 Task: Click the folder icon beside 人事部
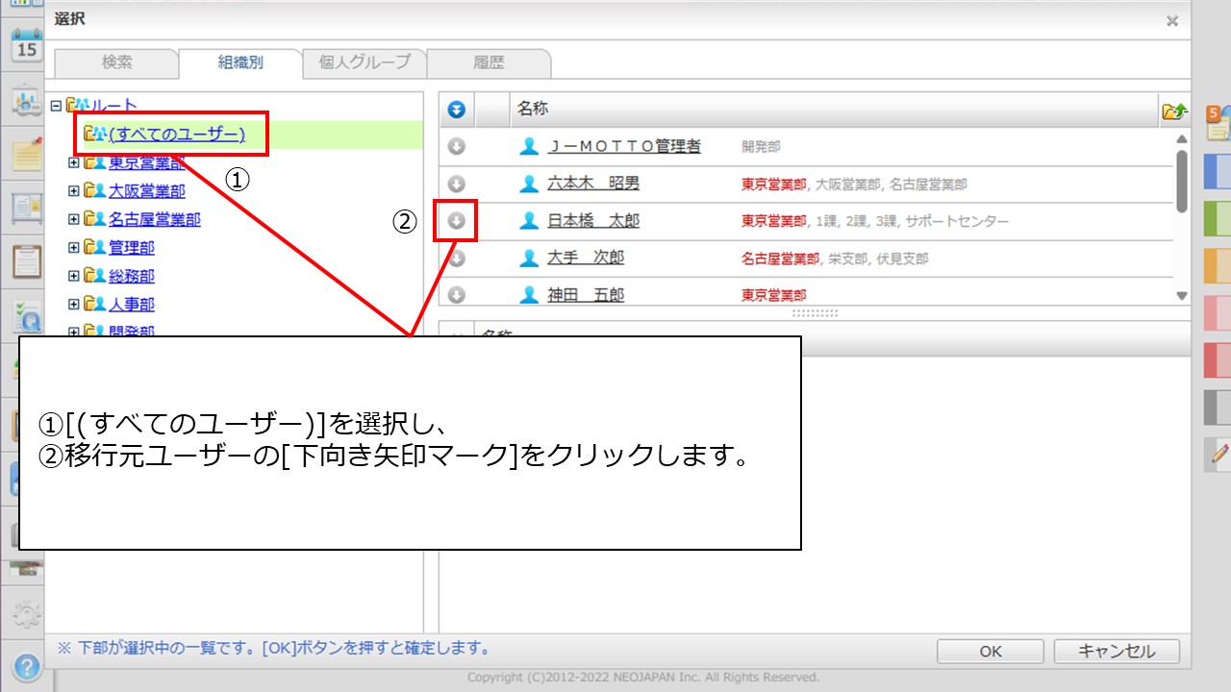click(x=94, y=304)
